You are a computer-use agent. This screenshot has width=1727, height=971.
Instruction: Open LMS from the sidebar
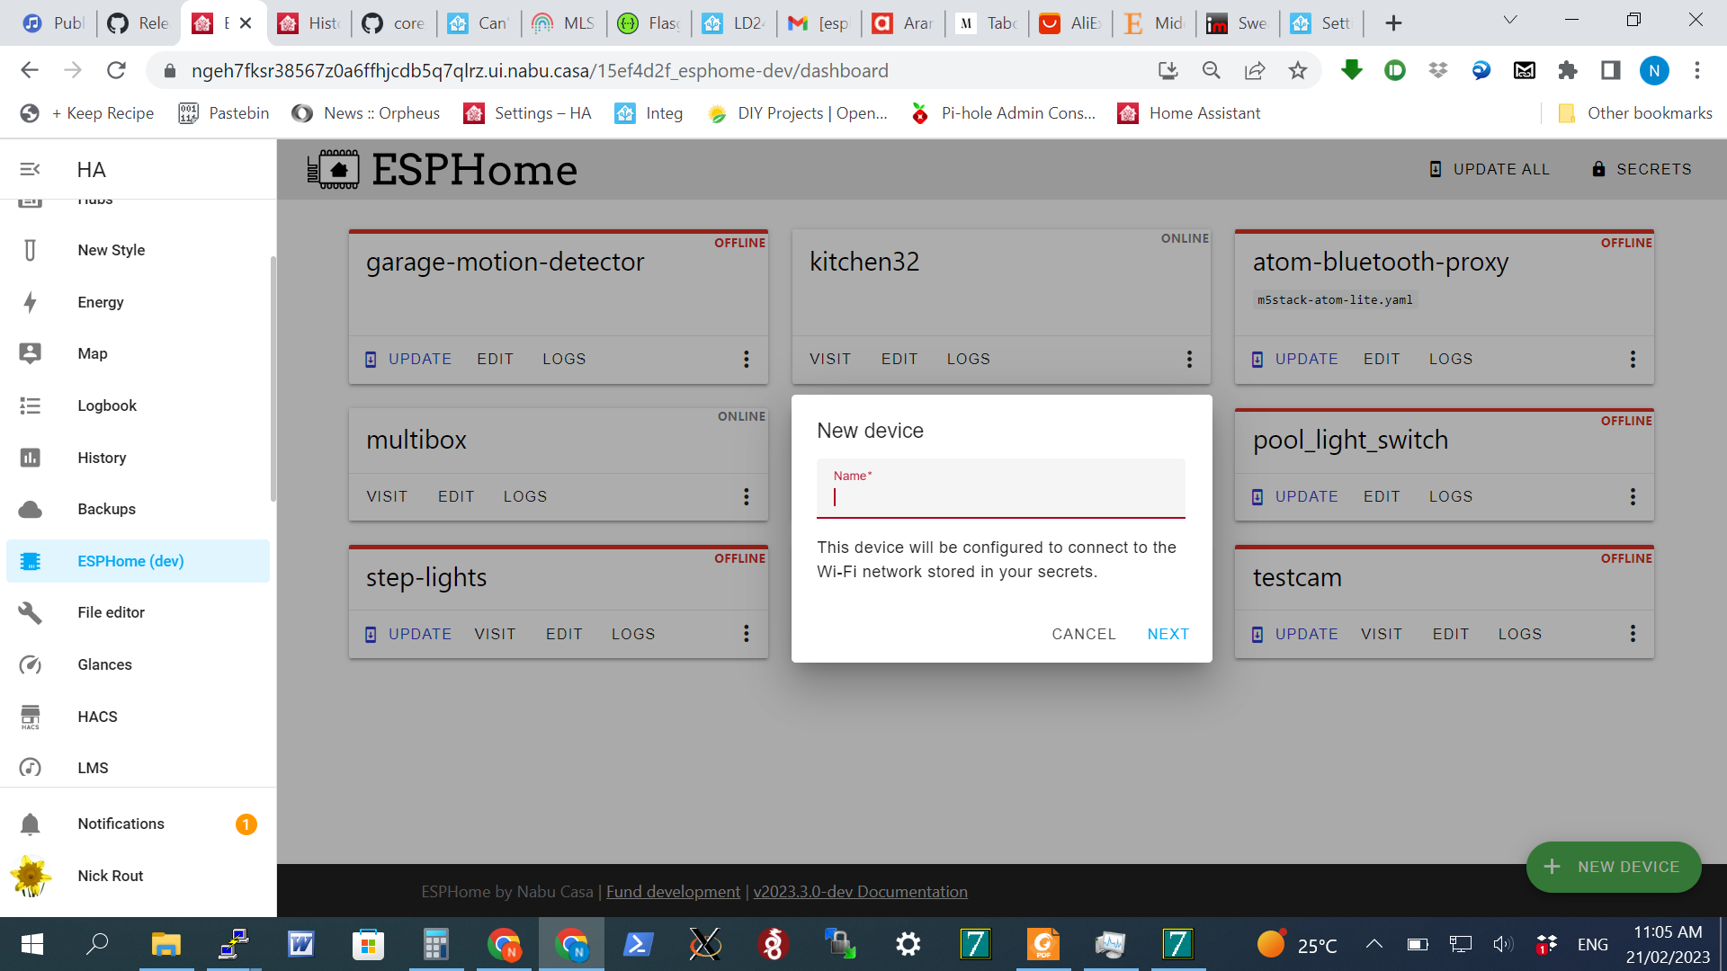pos(92,768)
